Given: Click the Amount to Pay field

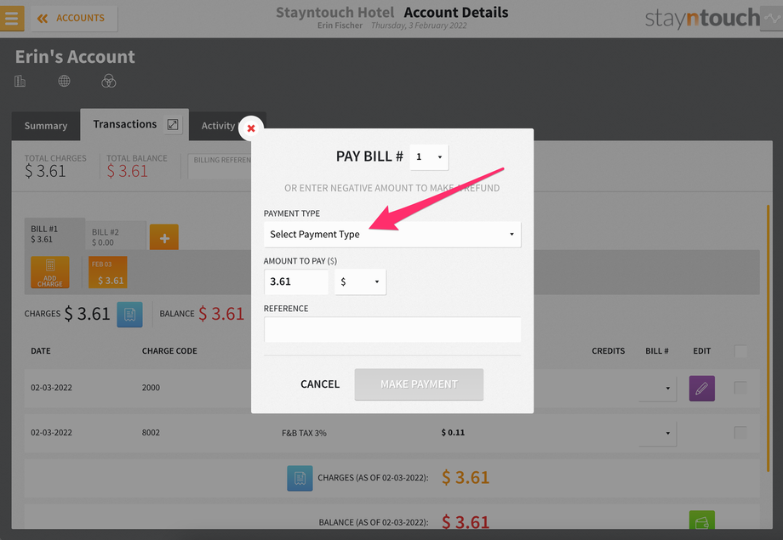Looking at the screenshot, I should pyautogui.click(x=296, y=281).
